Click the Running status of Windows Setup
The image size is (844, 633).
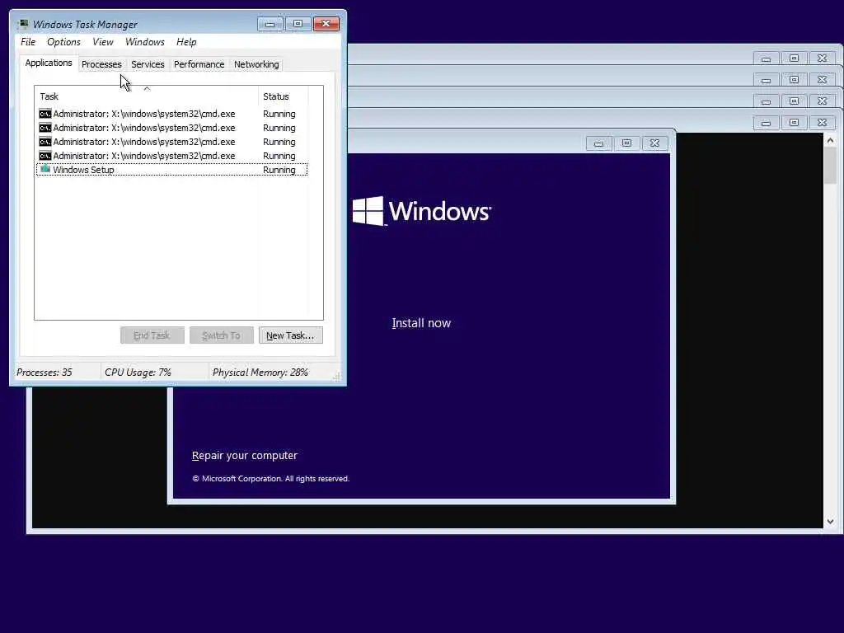click(x=279, y=170)
